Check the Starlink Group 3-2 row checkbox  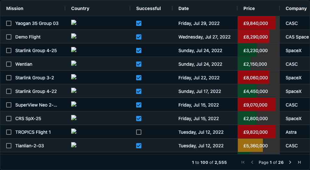coord(9,78)
